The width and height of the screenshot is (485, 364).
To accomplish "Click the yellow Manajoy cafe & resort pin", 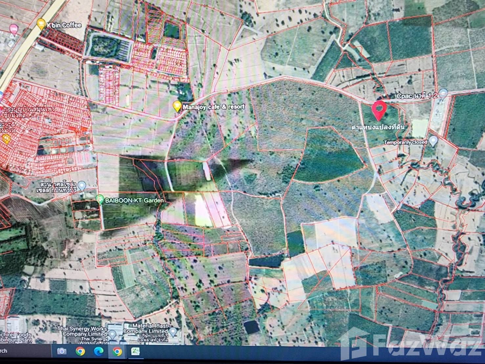I will coord(177,106).
